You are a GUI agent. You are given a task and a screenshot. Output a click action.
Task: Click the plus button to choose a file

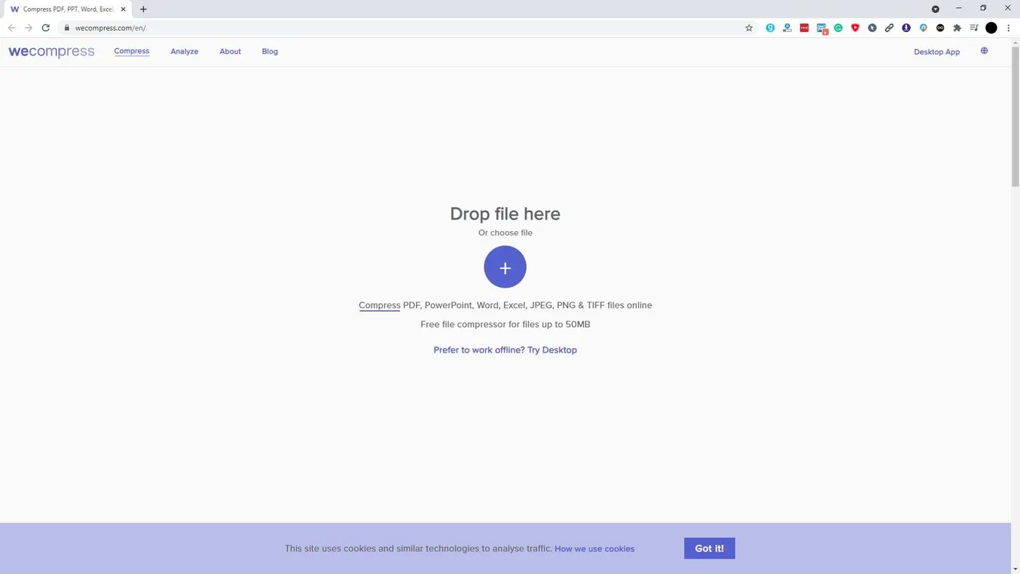(x=505, y=267)
